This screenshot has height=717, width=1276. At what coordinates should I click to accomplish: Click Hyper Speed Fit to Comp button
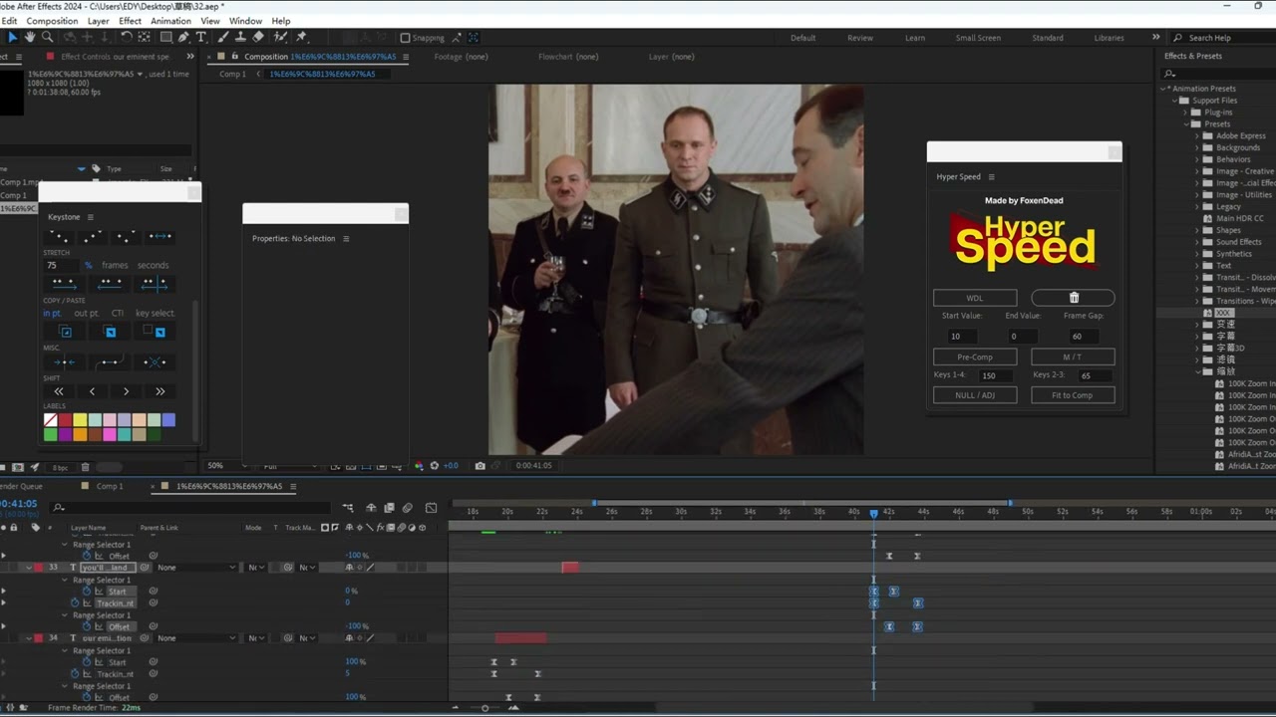click(x=1073, y=395)
